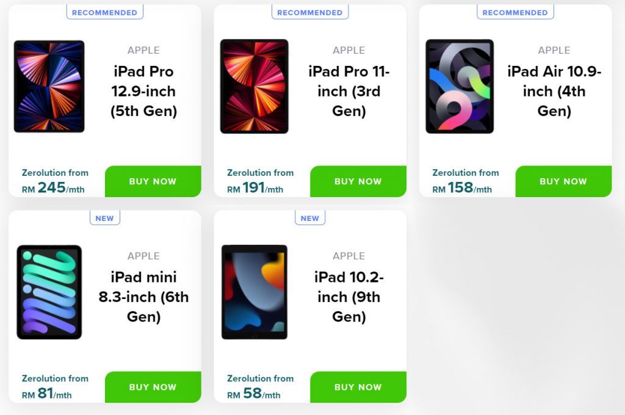Click the Recommended badge on iPad Pro 12.9-inch
This screenshot has width=625, height=415.
pos(104,12)
